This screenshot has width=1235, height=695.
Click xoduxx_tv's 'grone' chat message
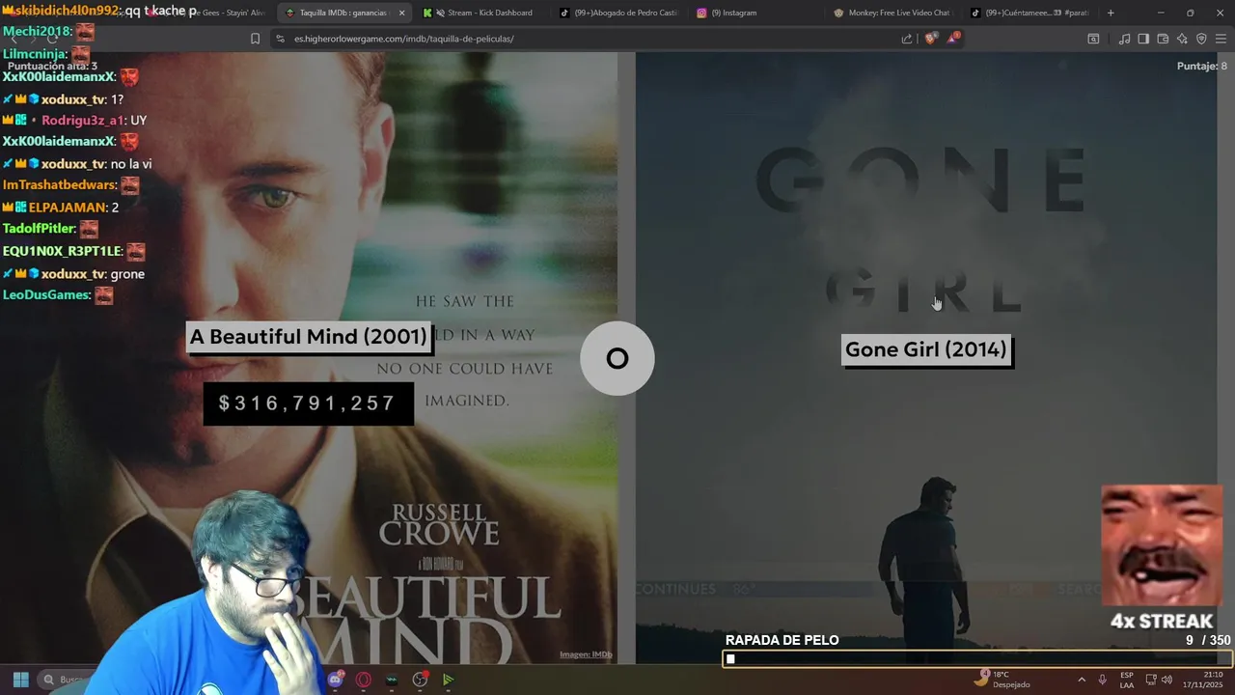click(x=73, y=274)
